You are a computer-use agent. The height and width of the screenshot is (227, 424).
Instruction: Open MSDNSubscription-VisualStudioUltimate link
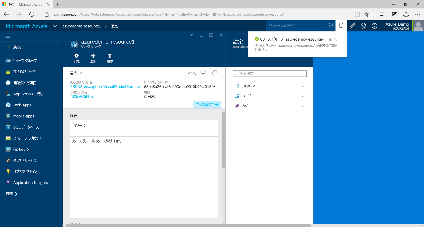pos(105,87)
